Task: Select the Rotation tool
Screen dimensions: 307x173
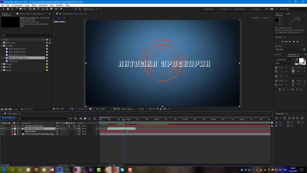Action: [17, 9]
